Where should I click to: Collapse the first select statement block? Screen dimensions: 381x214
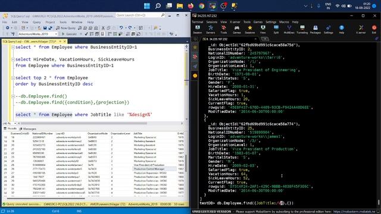click(13, 47)
